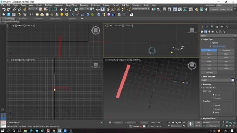Open the selection filter All dropdown
Screen dimensions: 237x133
pos(33,9)
